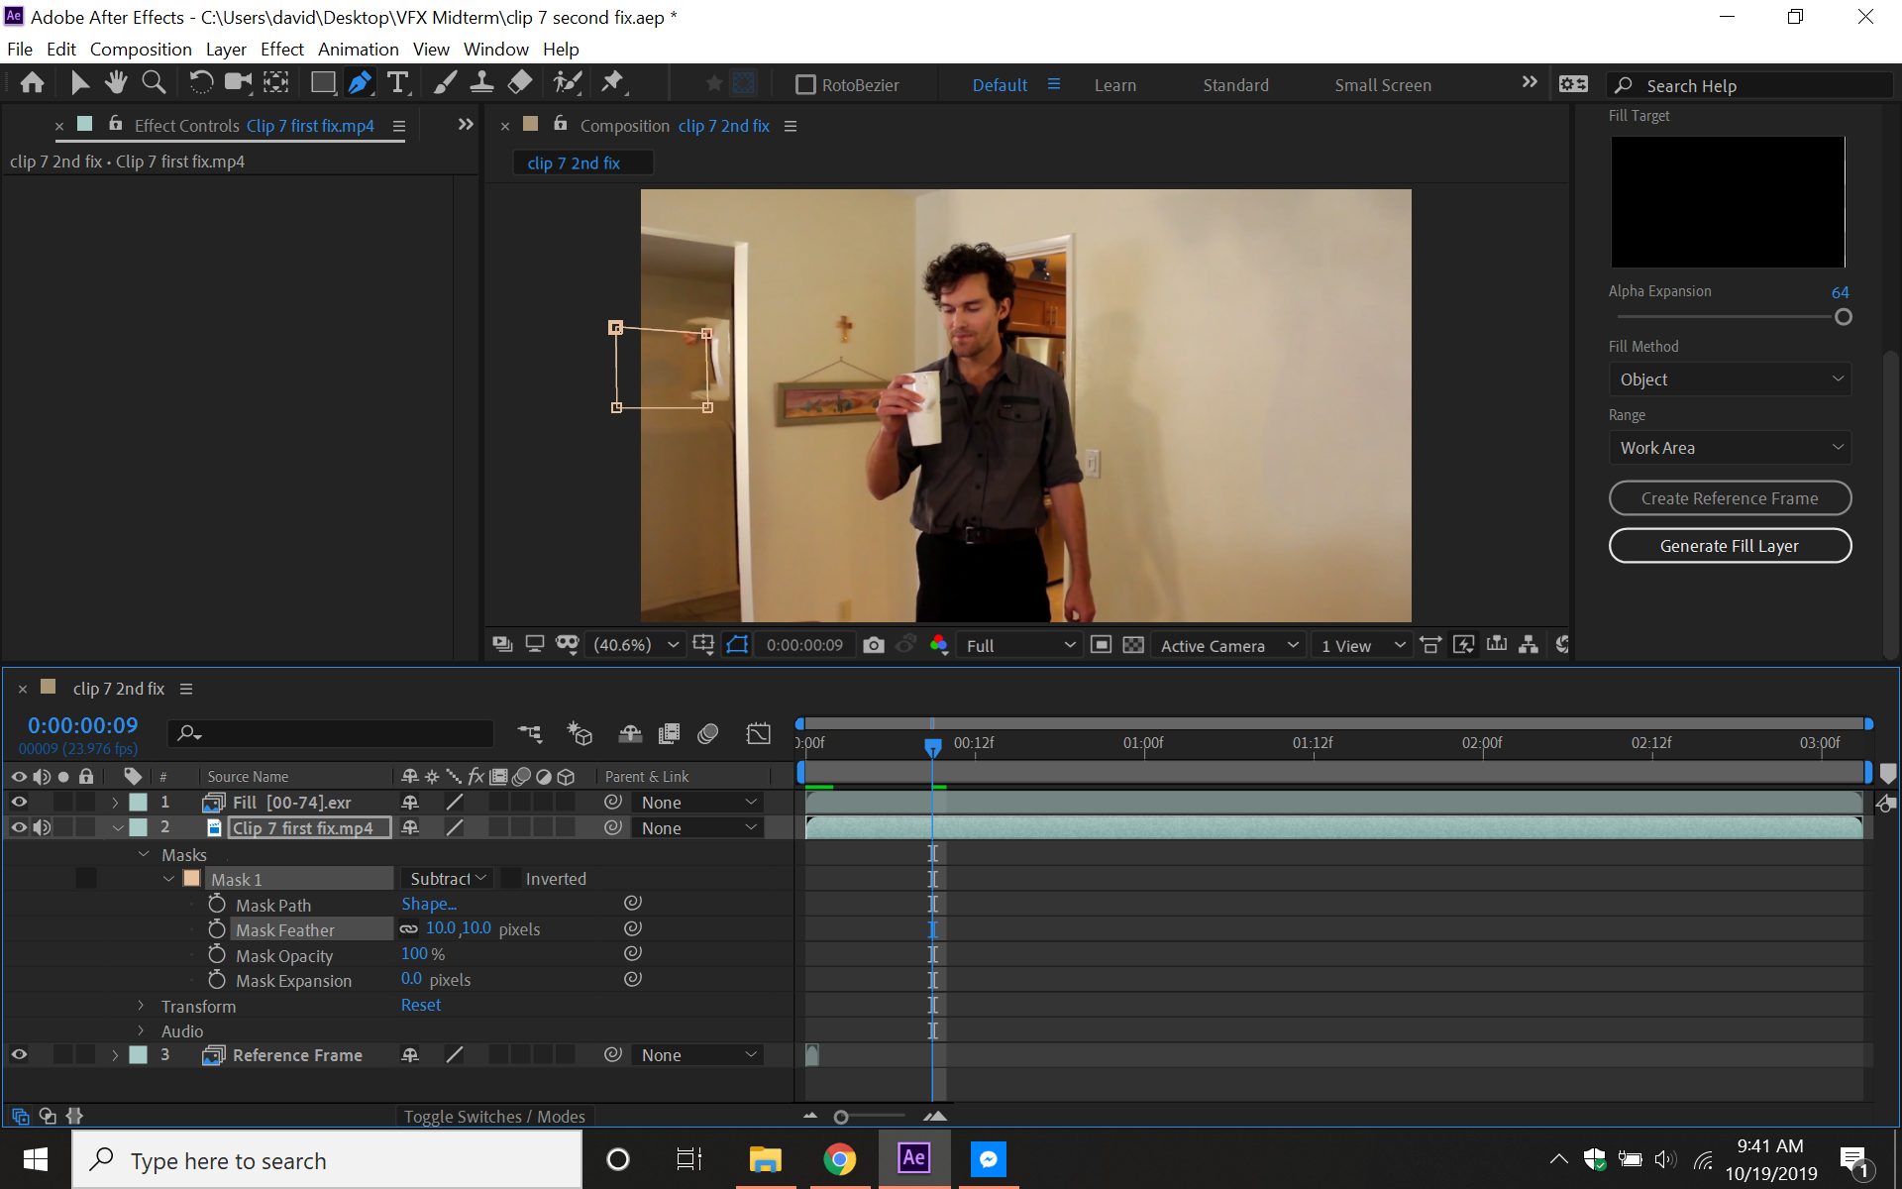The width and height of the screenshot is (1902, 1189).
Task: Choose the Horizontal Type tool
Action: point(398,82)
